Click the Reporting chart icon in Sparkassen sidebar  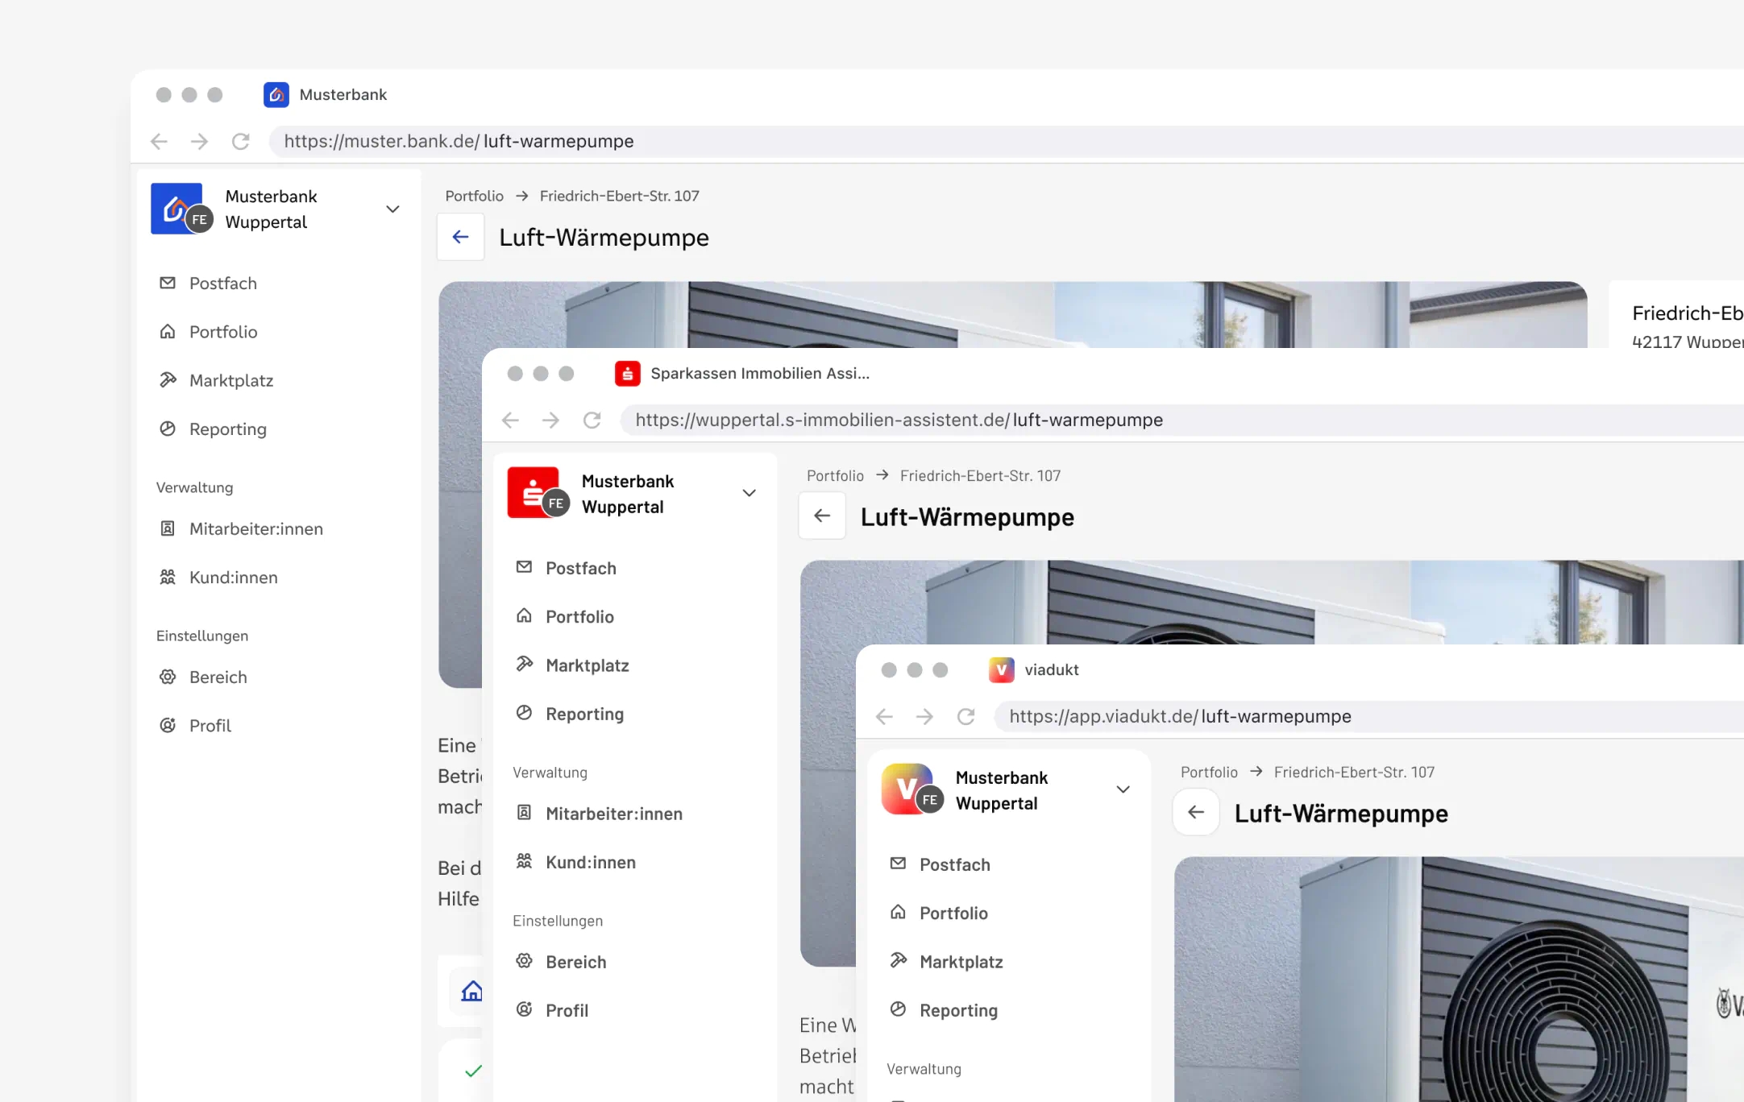point(524,713)
